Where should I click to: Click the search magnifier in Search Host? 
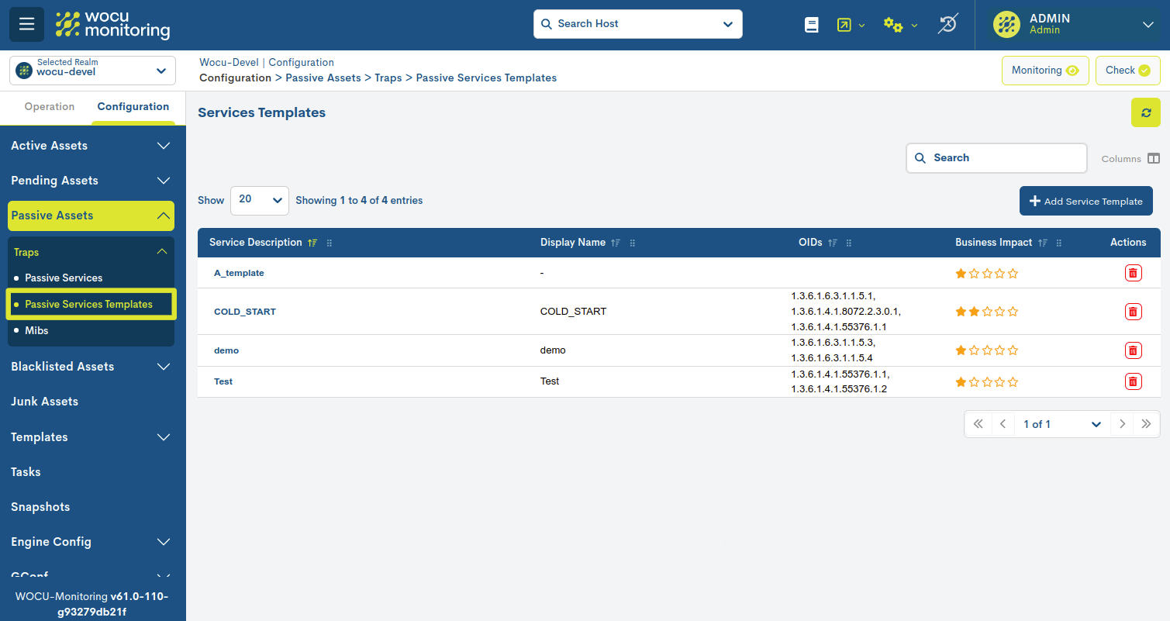tap(546, 24)
